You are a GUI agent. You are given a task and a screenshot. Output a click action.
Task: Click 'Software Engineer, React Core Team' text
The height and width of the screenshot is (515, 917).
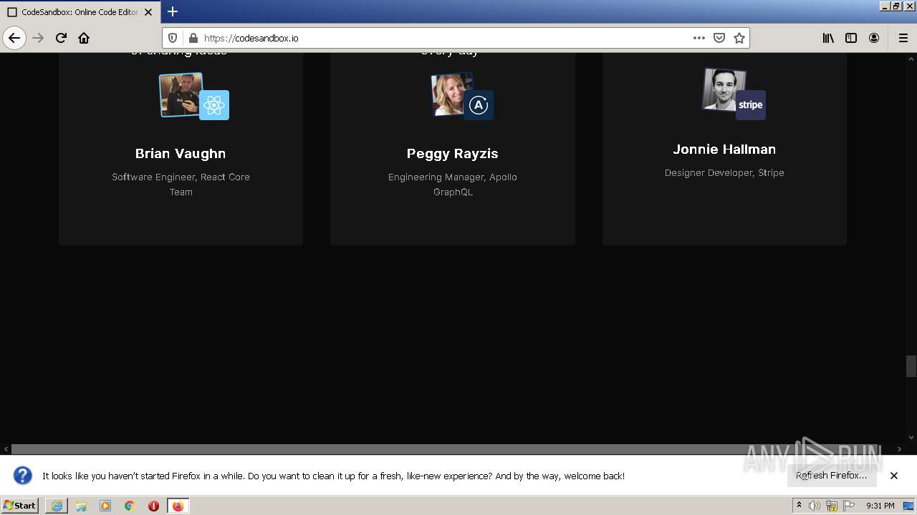click(x=181, y=185)
